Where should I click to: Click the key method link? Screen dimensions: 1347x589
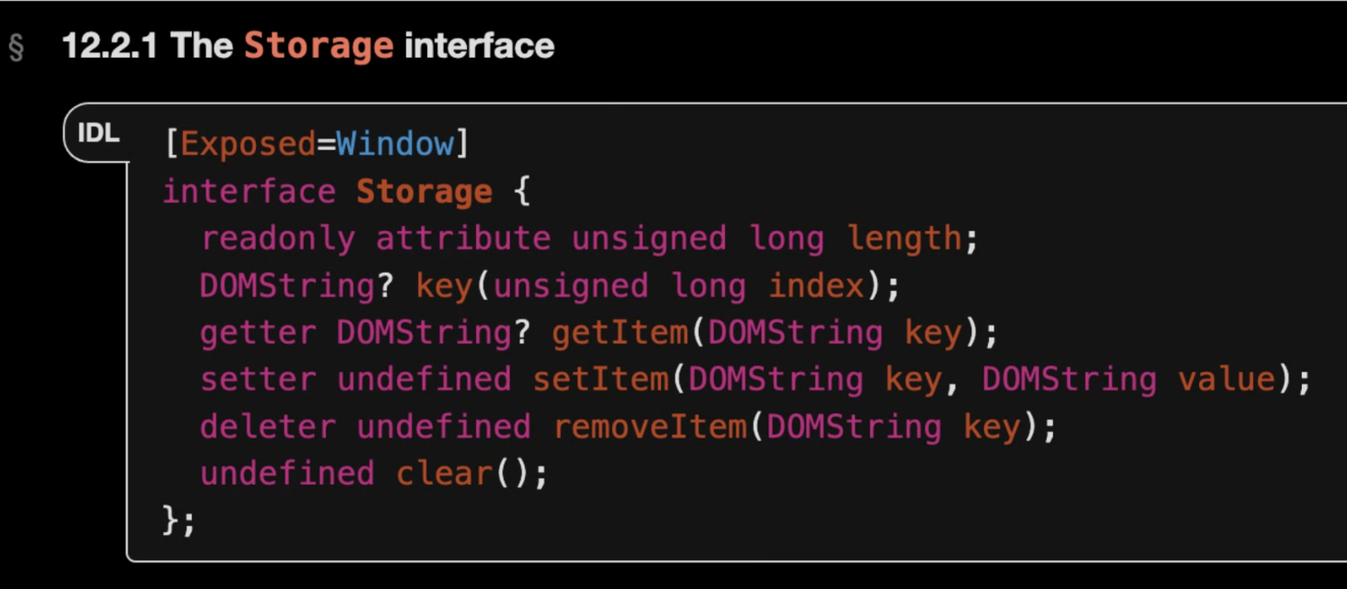pyautogui.click(x=444, y=285)
